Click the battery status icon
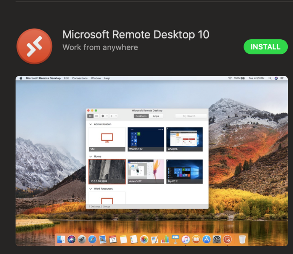 click(x=243, y=78)
